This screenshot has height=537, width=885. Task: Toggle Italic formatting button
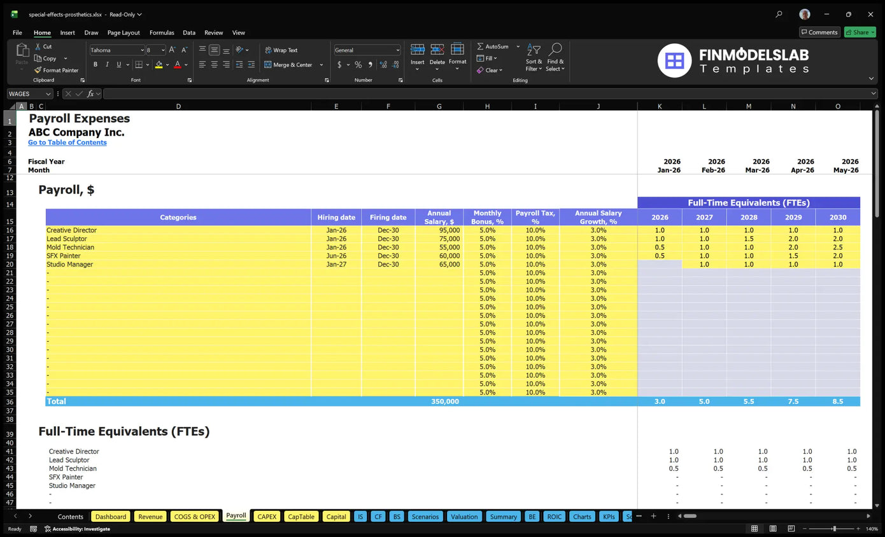(x=107, y=64)
